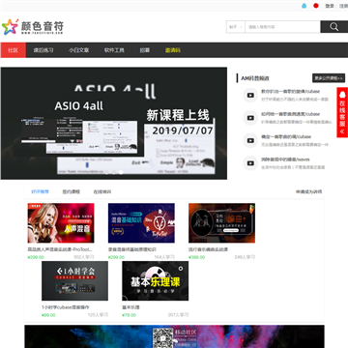Open the 小白文章 nav item
Image resolution: width=348 pixels, height=348 pixels.
(x=78, y=50)
